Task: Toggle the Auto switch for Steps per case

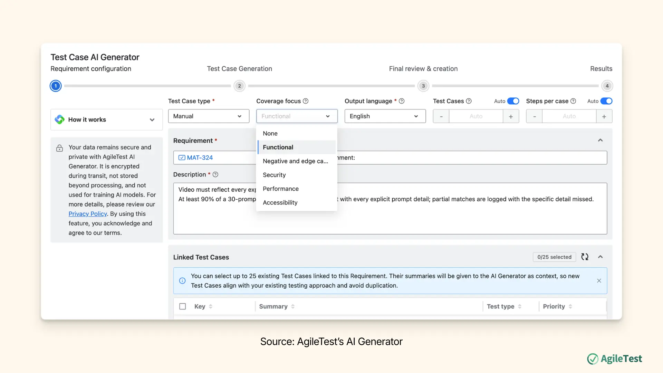Action: click(x=606, y=101)
